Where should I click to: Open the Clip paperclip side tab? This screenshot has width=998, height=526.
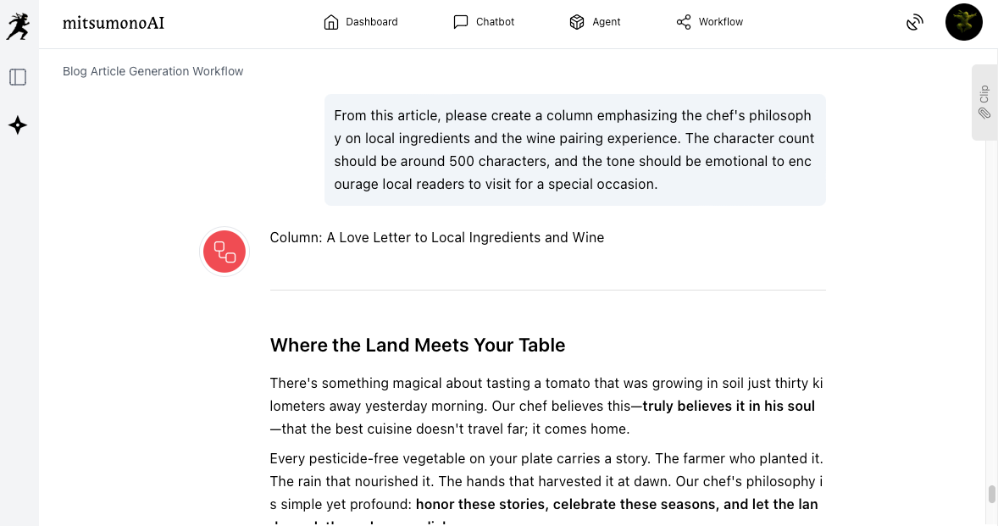(984, 102)
